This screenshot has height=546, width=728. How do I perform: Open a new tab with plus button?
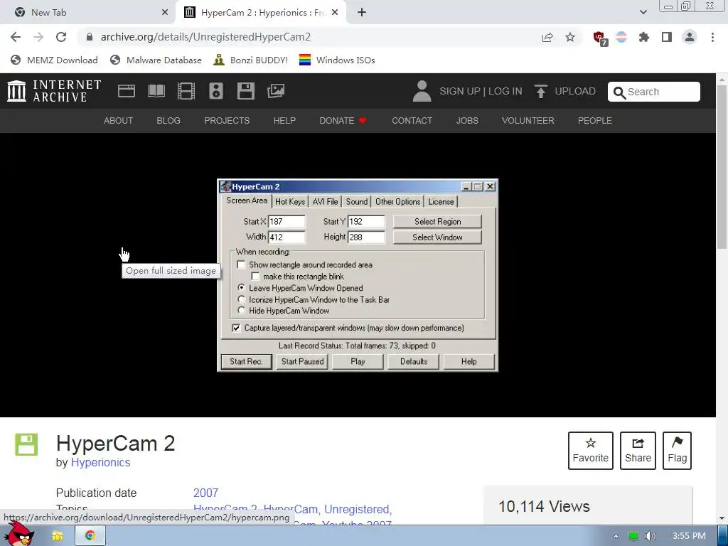coord(362,13)
